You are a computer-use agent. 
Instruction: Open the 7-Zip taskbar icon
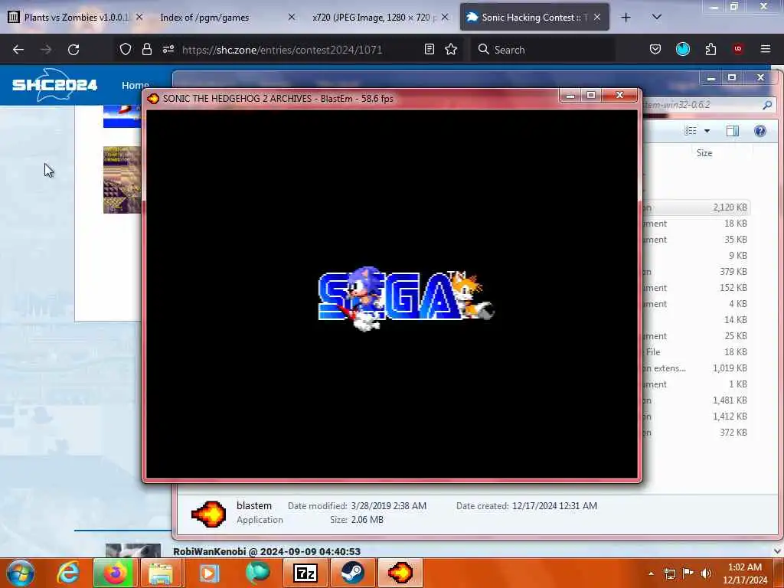pyautogui.click(x=305, y=573)
